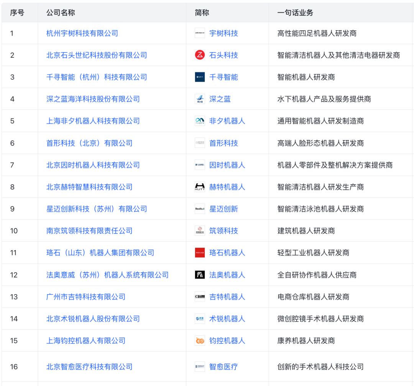Open 上海非夕机器人科技有限公司 link
The width and height of the screenshot is (414, 386).
(93, 121)
